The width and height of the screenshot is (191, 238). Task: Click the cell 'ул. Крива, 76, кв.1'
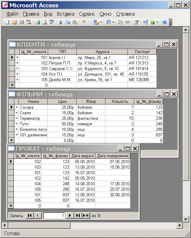point(102,80)
